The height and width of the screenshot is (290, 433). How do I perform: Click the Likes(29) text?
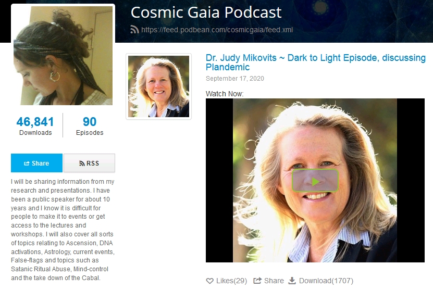[x=232, y=281]
